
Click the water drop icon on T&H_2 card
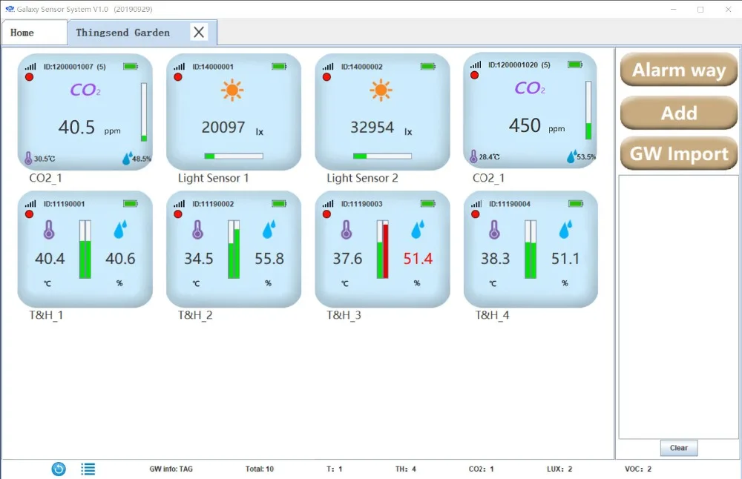(x=269, y=229)
